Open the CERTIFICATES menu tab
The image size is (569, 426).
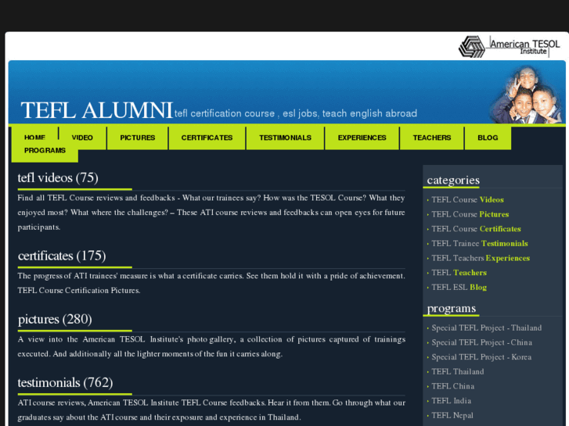207,138
